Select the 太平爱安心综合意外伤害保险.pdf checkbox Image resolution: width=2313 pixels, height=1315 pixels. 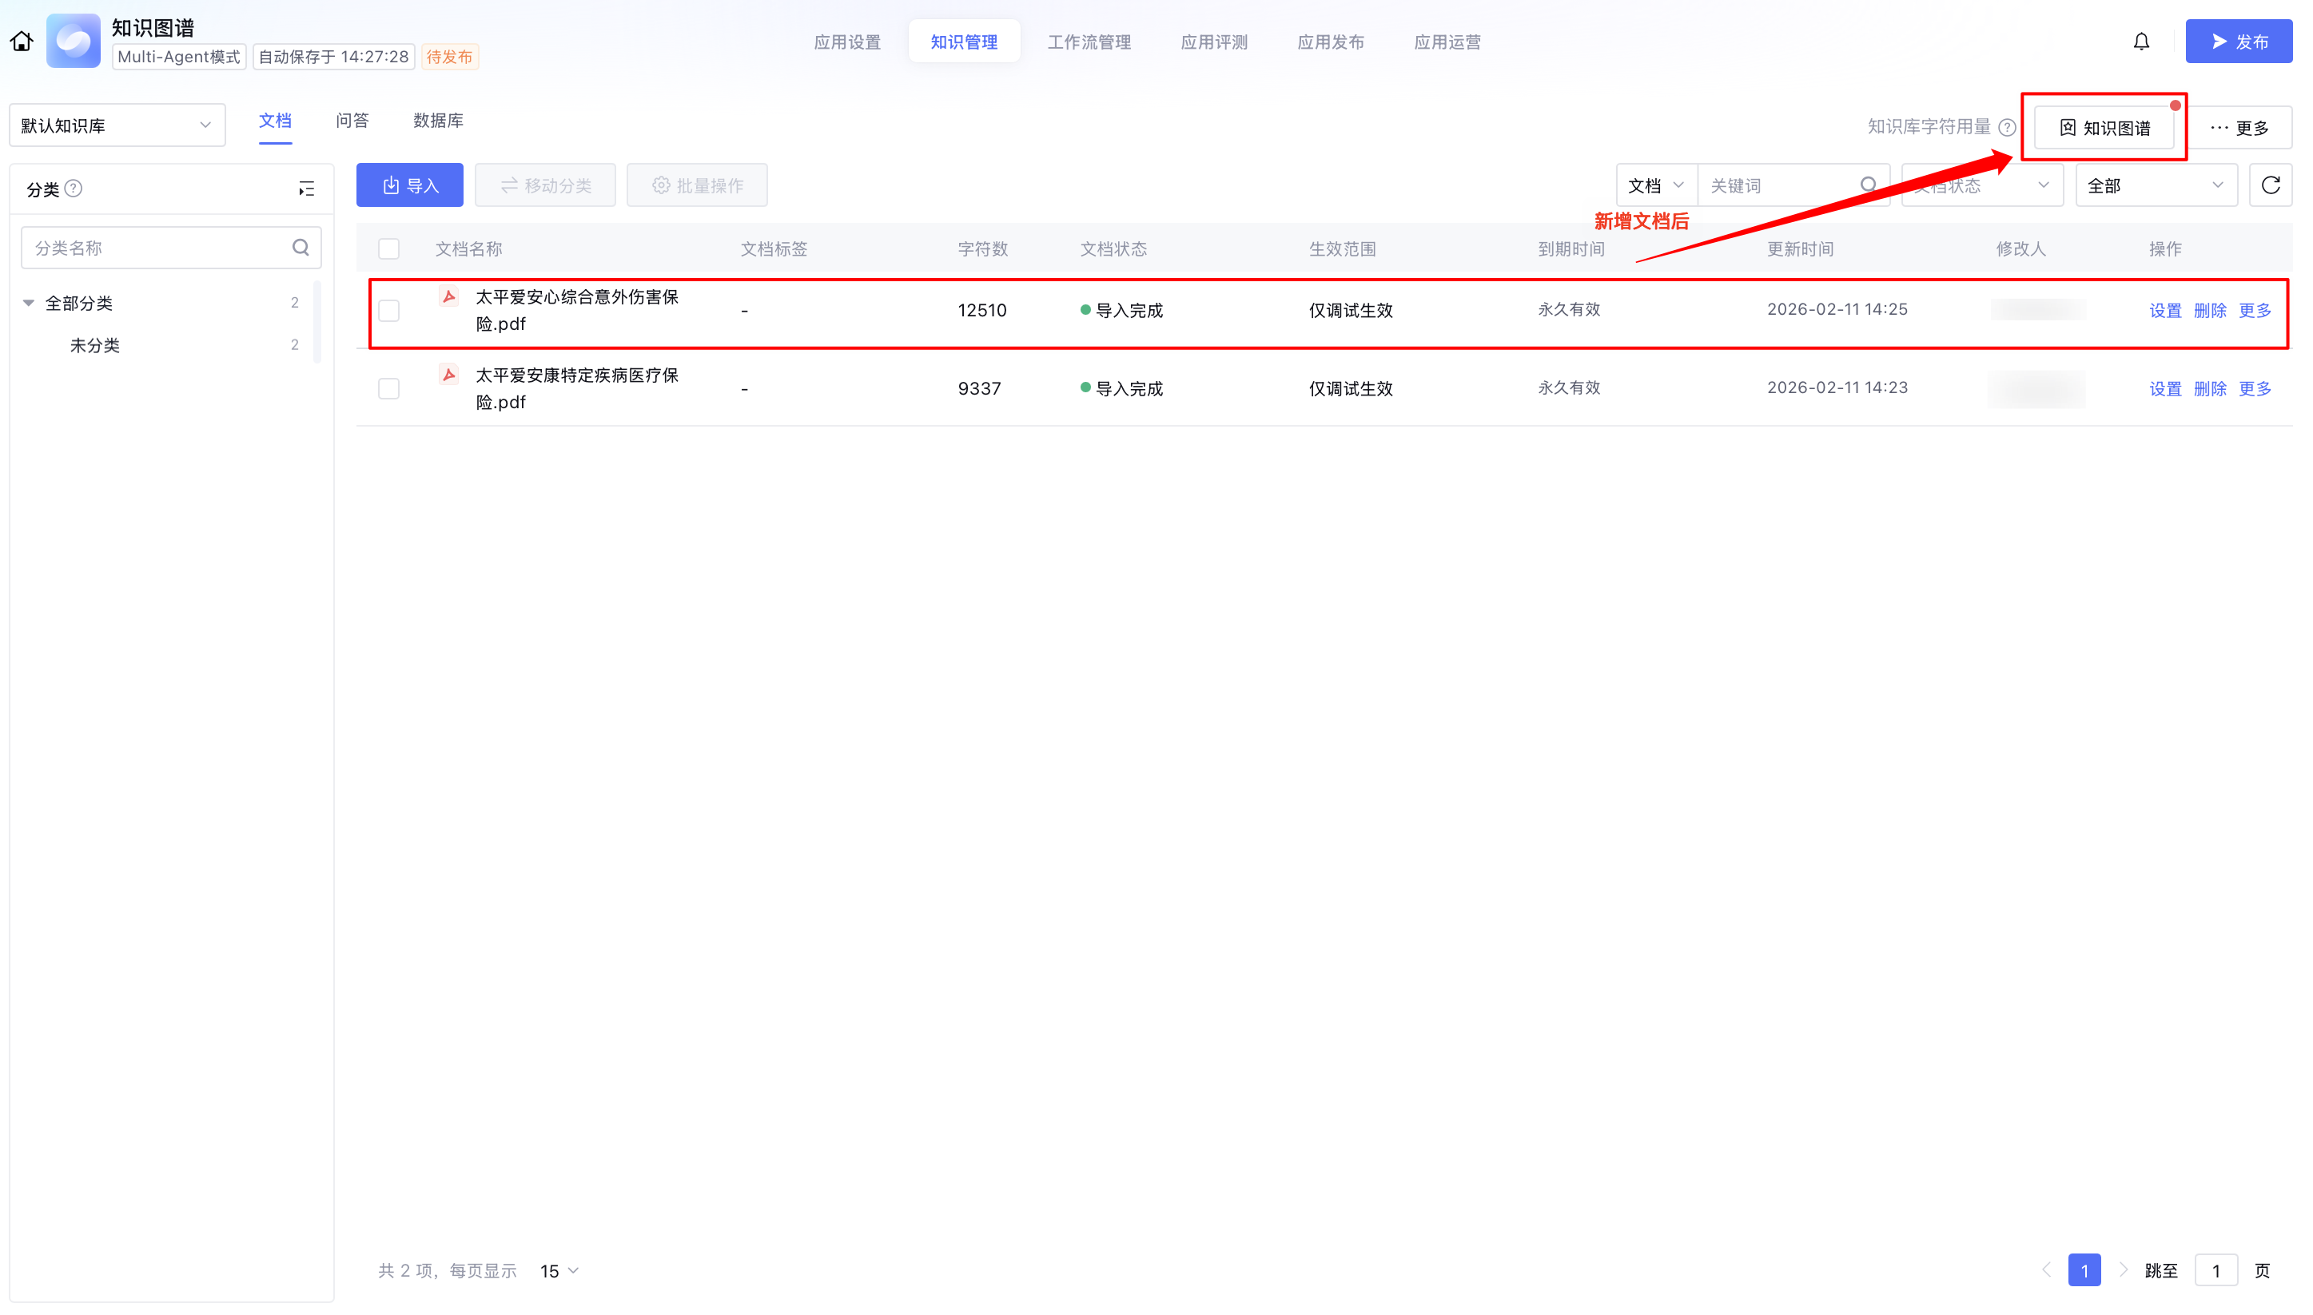tap(388, 311)
